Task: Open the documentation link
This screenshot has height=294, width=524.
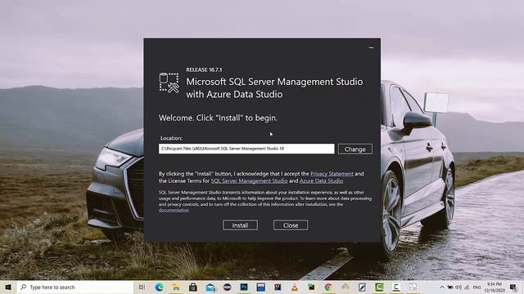Action: coord(174,211)
